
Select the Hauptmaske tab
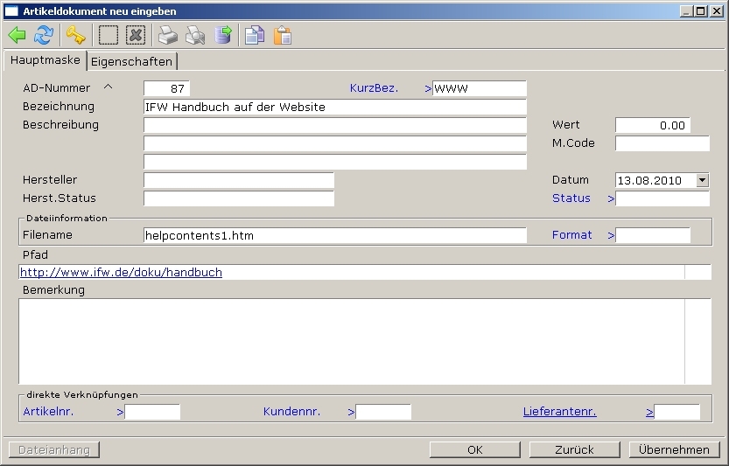pos(45,60)
